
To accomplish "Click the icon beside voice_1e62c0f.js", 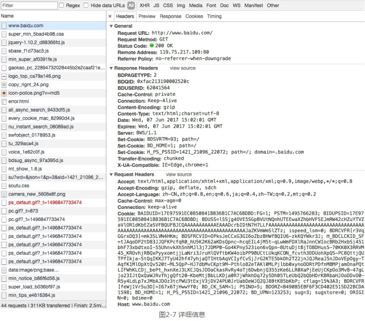I will [4, 152].
